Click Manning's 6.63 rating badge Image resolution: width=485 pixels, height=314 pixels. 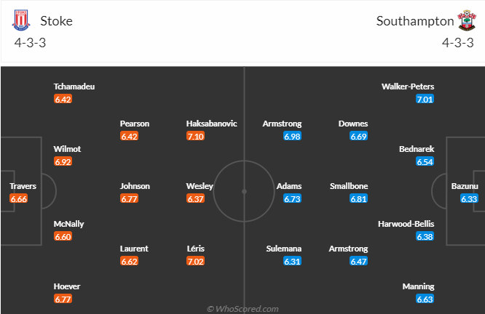click(425, 299)
